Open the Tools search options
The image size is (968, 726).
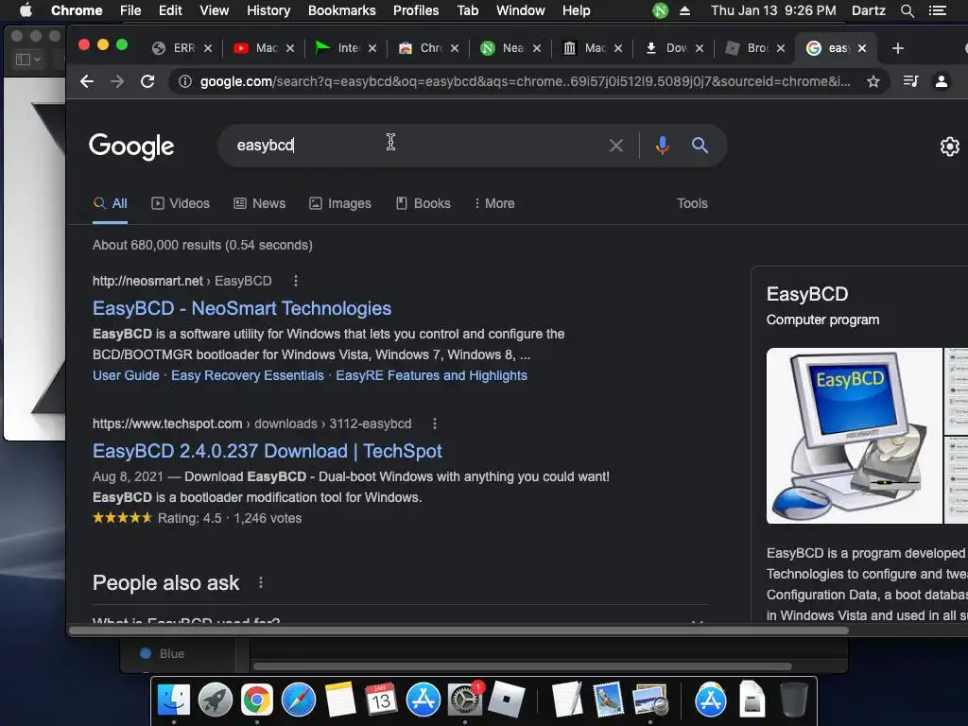tap(692, 203)
